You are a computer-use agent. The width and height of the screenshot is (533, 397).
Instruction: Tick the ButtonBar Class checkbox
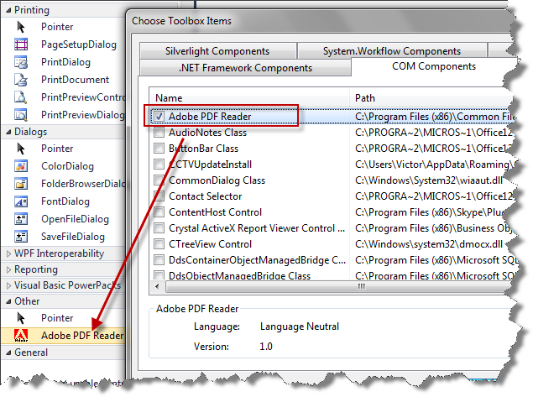[159, 149]
